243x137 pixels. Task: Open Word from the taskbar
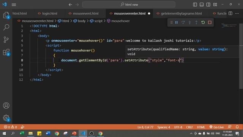click(x=48, y=134)
